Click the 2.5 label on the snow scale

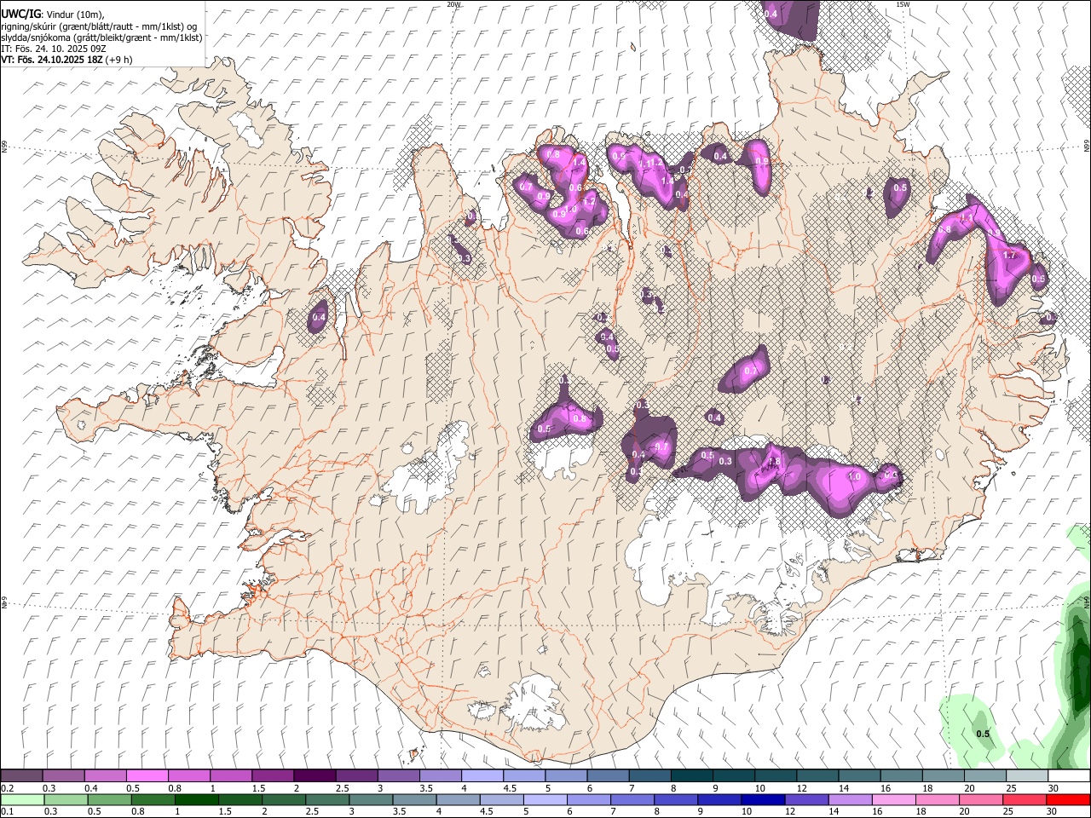[x=342, y=788]
